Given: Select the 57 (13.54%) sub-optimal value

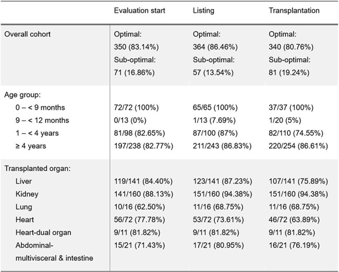Looking at the screenshot, I should (x=213, y=72).
